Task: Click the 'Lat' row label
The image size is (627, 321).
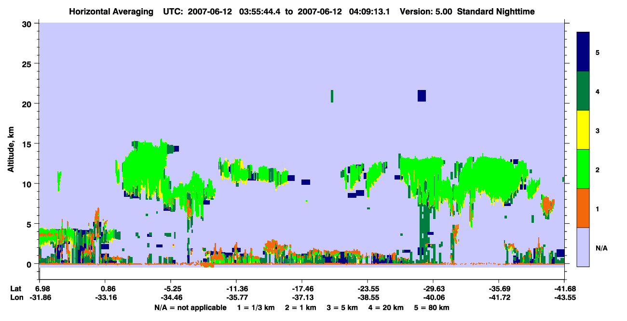Action: (x=15, y=289)
